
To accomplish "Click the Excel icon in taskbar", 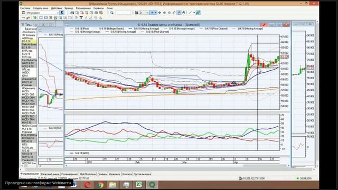I will (139, 185).
